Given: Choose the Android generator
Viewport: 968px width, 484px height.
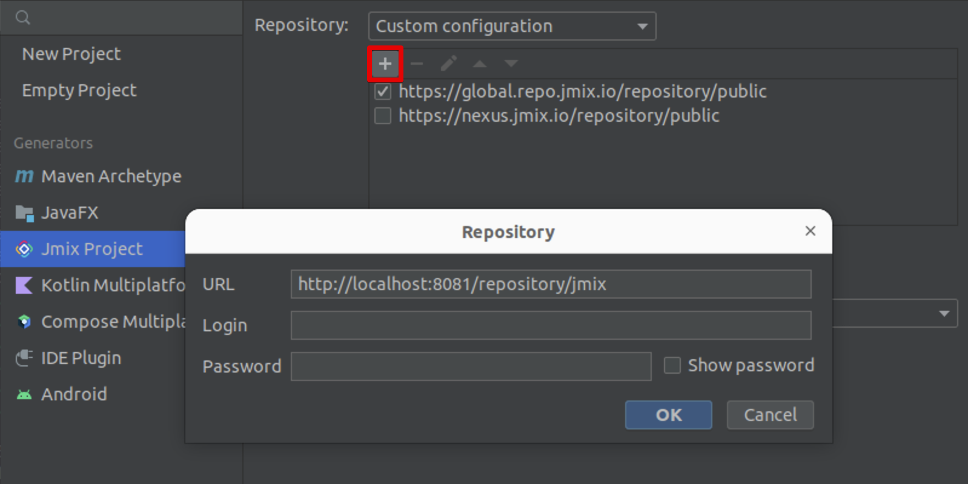Looking at the screenshot, I should 73,394.
